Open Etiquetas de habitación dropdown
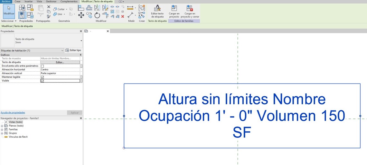This screenshot has height=165, width=367. [x=62, y=51]
